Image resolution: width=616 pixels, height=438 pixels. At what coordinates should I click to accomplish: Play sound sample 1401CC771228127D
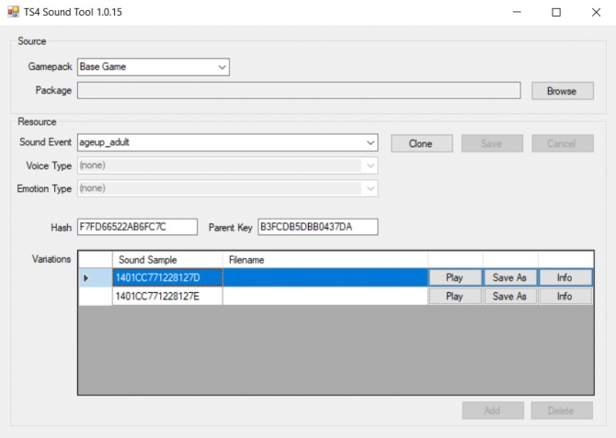pyautogui.click(x=454, y=277)
